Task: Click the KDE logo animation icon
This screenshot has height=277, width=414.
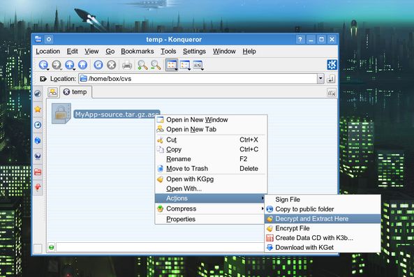Action: [332, 65]
